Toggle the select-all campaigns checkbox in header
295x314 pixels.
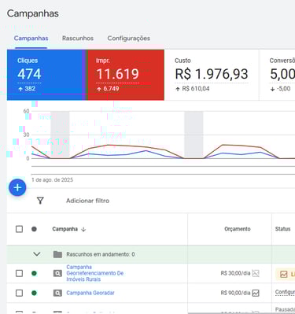[x=19, y=229]
